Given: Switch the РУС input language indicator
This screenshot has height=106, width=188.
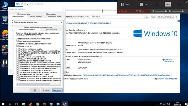Looking at the screenshot, I should coord(168,104).
